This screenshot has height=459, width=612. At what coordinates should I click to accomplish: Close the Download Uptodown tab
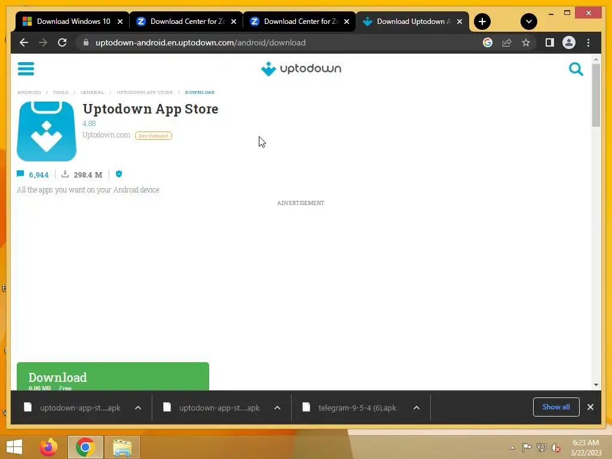pyautogui.click(x=460, y=22)
